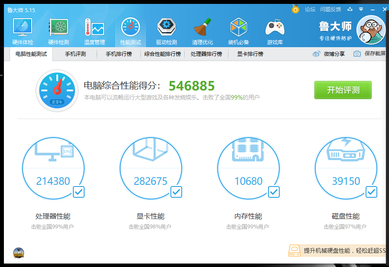This screenshot has width=389, height=267.
Task: Toggle the 磁盘性能 test checkbox
Action: click(371, 192)
